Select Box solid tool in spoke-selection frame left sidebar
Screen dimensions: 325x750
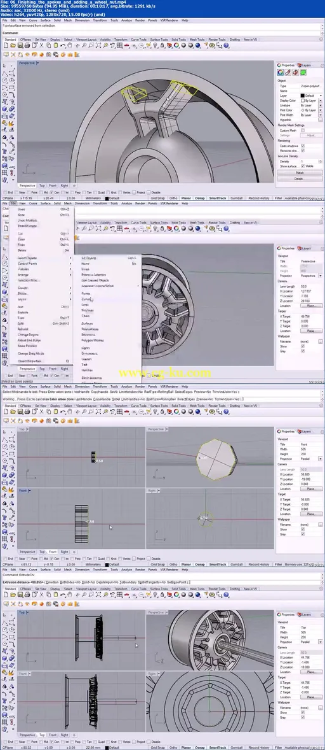(x=5, y=109)
